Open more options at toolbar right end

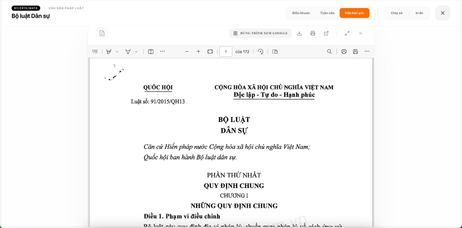tap(367, 52)
